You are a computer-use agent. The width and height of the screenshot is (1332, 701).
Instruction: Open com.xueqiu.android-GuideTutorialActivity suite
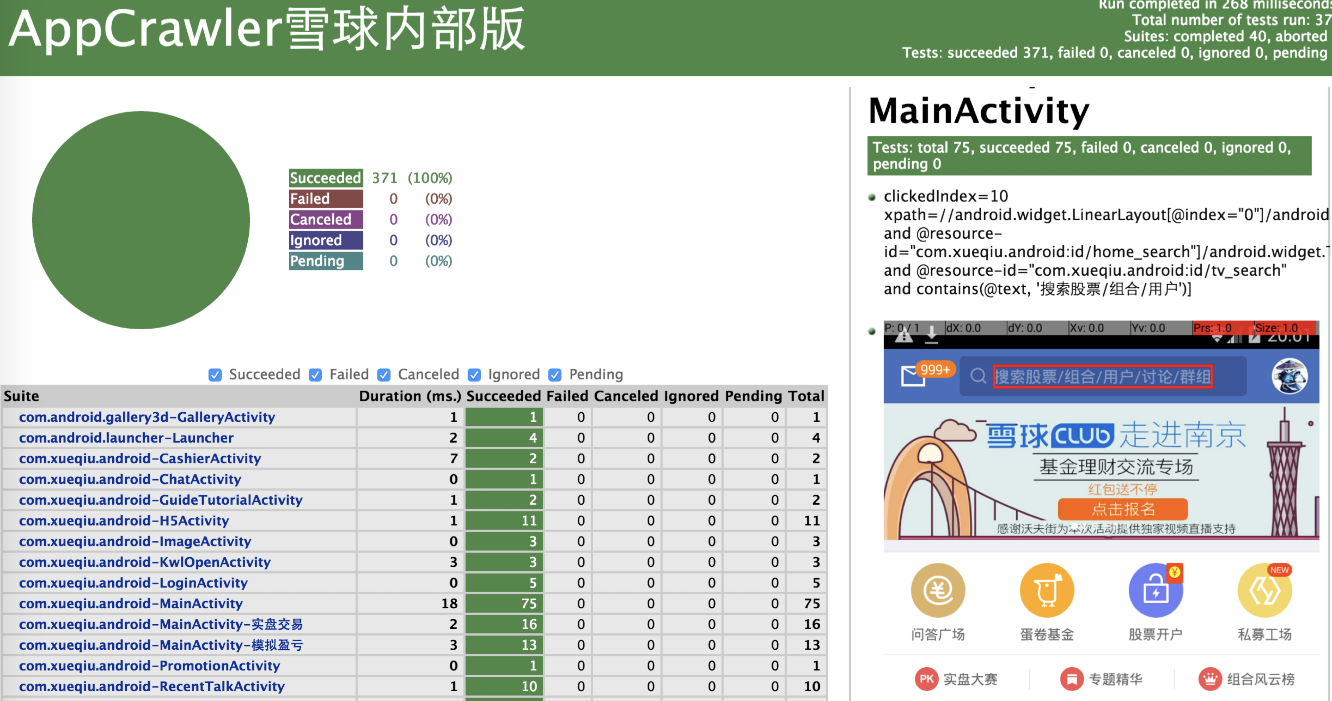161,500
